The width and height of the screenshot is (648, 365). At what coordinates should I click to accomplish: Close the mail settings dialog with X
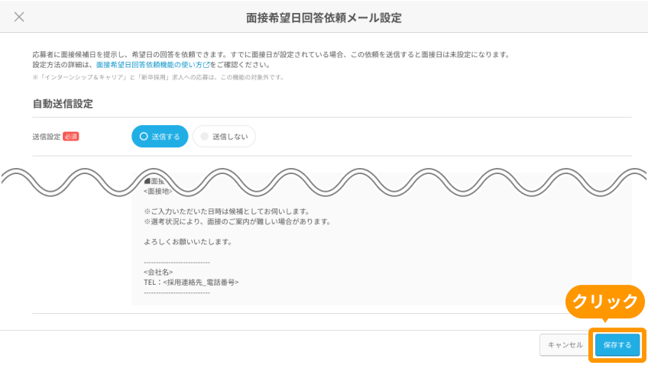point(19,17)
